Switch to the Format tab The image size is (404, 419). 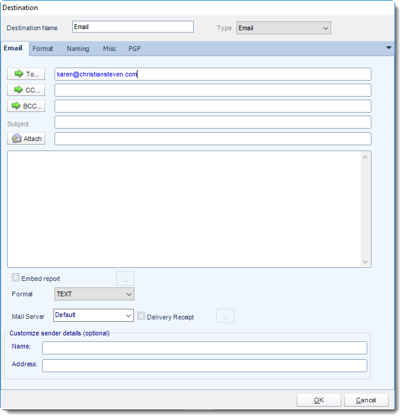[x=43, y=49]
